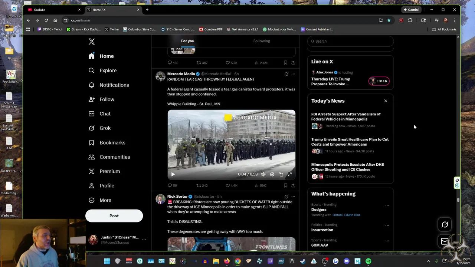475x267 pixels.
Task: Reply to the Mercado Media post
Action: click(172, 185)
